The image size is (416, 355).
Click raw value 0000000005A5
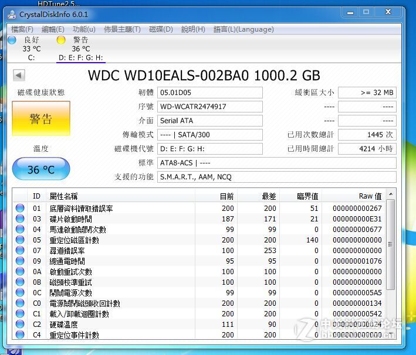pos(357,292)
